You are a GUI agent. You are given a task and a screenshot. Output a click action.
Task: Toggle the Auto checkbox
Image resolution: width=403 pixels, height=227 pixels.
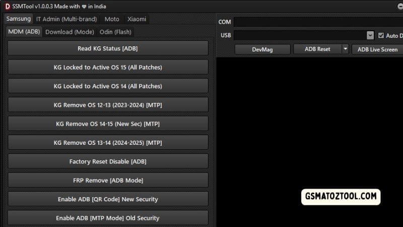(381, 35)
